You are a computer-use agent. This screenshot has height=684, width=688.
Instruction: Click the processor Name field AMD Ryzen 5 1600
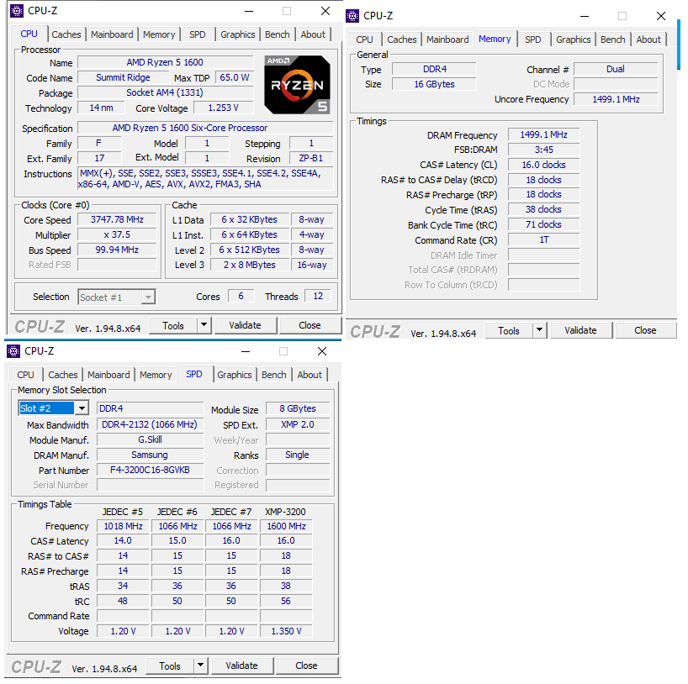click(165, 62)
